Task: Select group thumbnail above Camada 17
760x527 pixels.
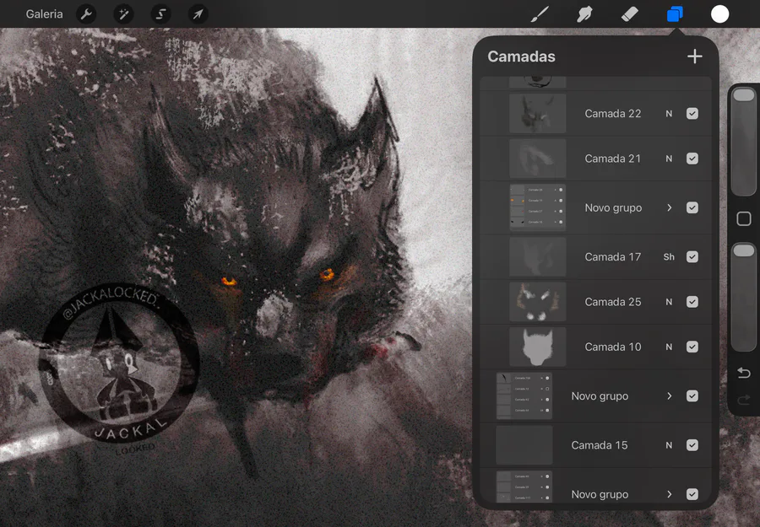Action: coord(538,207)
